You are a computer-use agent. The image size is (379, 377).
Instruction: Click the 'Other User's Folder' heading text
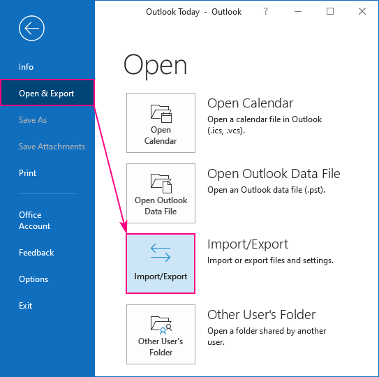point(262,315)
